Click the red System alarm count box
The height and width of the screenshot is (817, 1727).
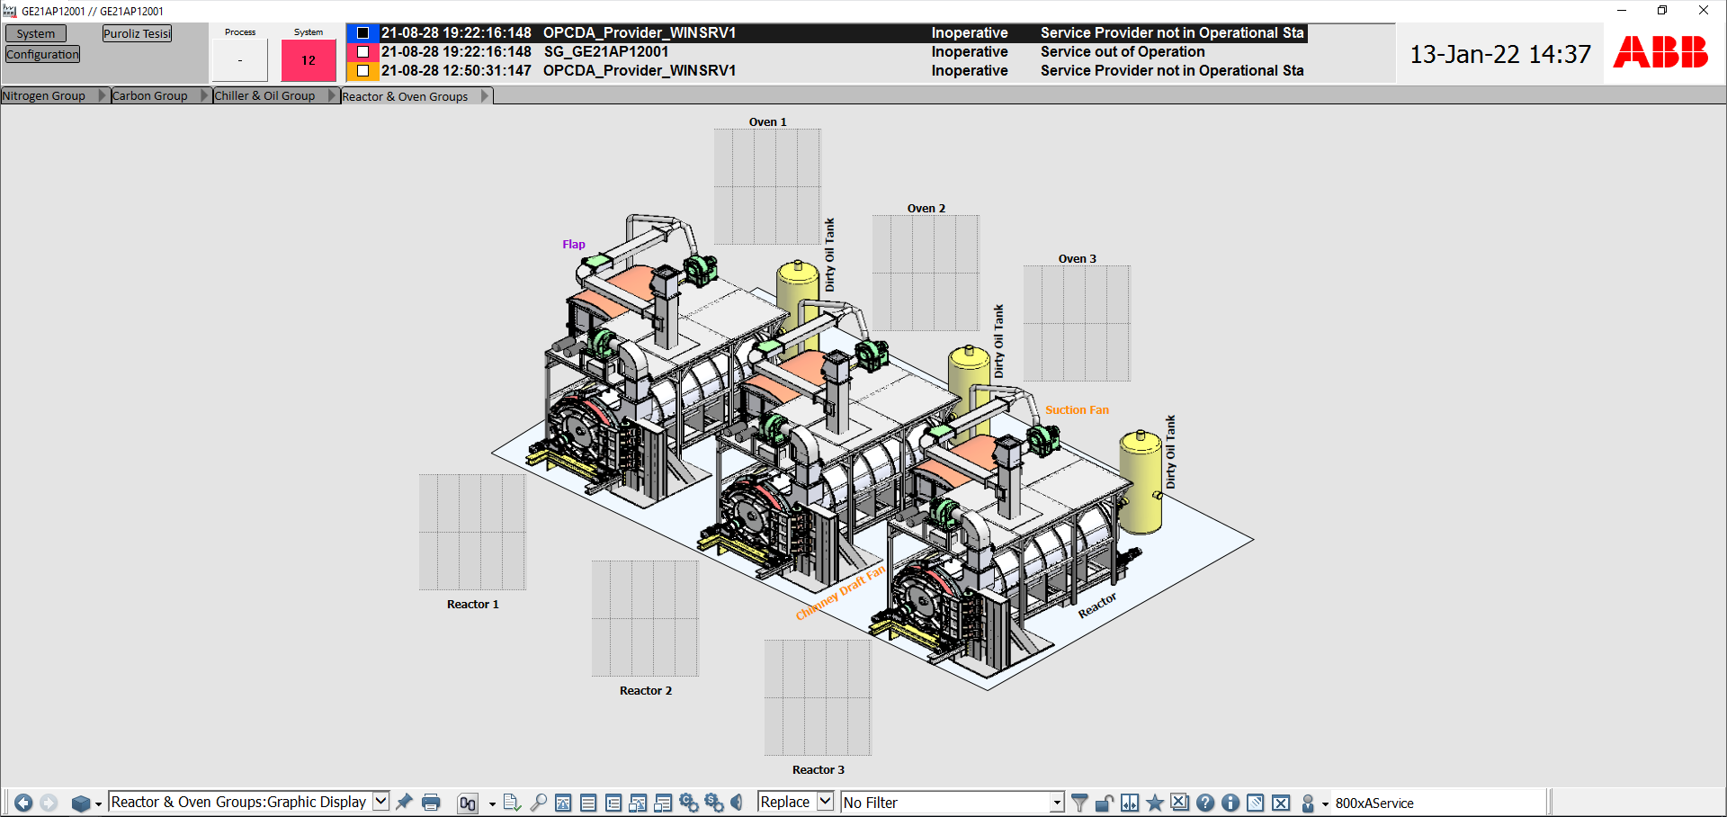(x=309, y=60)
